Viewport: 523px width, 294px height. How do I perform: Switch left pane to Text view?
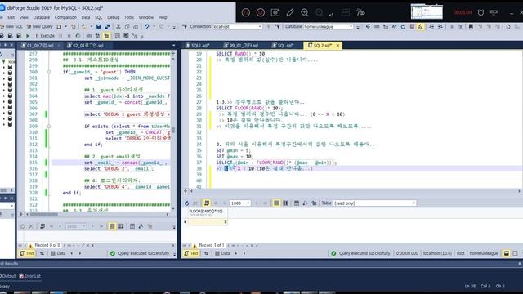(x=27, y=253)
